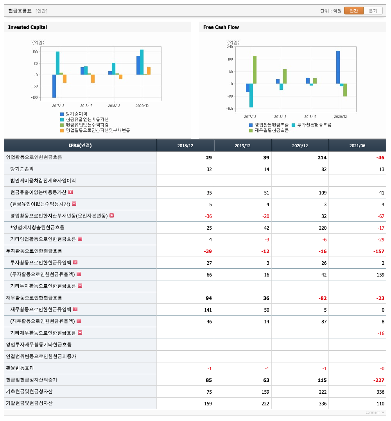Viewport: 391px width, 421px height.
Task: Select the 연결범위변동으로인한현금의증가 row label
Action: point(41,356)
